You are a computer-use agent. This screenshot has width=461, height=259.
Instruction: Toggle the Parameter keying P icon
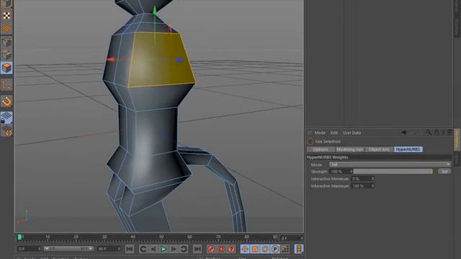pyautogui.click(x=275, y=249)
